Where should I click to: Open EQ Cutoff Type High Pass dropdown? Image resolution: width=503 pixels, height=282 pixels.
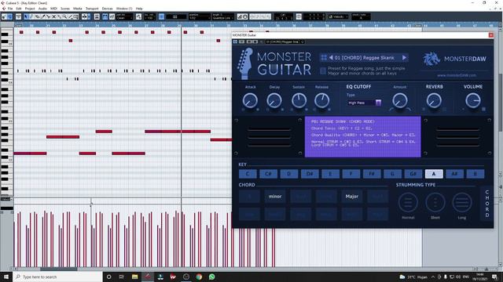pos(364,103)
